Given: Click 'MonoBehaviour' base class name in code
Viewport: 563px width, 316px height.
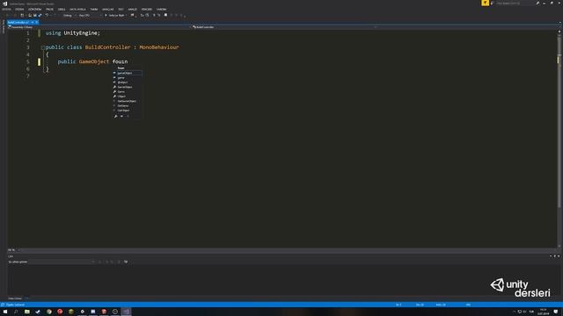Looking at the screenshot, I should [x=158, y=47].
